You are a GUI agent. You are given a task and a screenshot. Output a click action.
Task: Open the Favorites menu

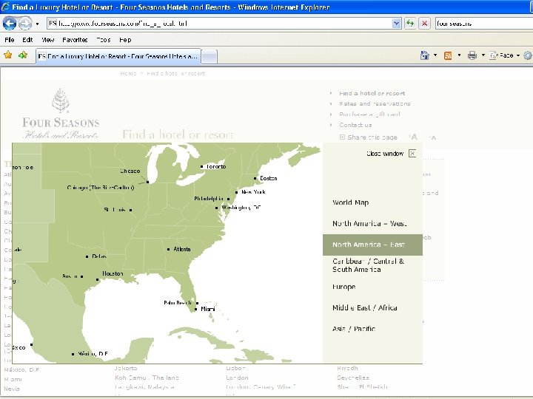coord(75,40)
